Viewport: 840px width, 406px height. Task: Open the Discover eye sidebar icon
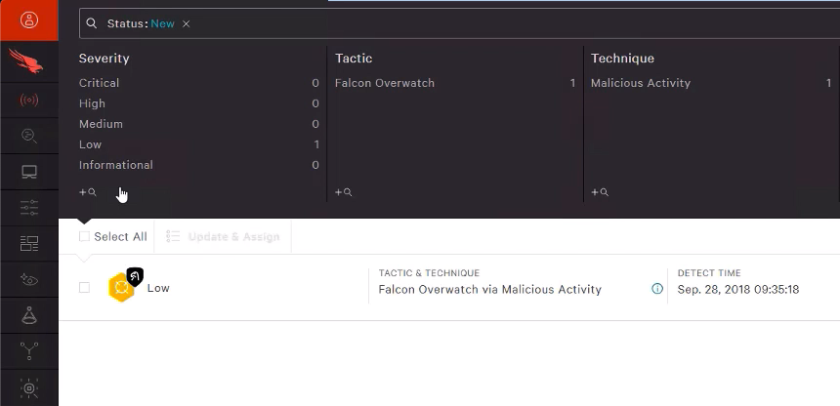(29, 279)
